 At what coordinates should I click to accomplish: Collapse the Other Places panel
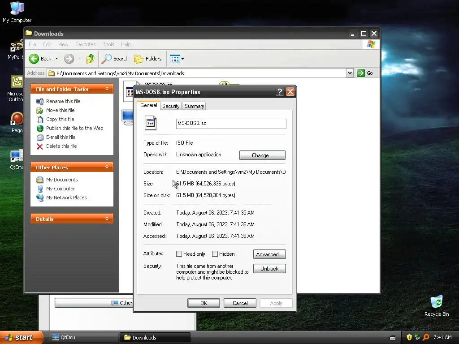pyautogui.click(x=107, y=167)
